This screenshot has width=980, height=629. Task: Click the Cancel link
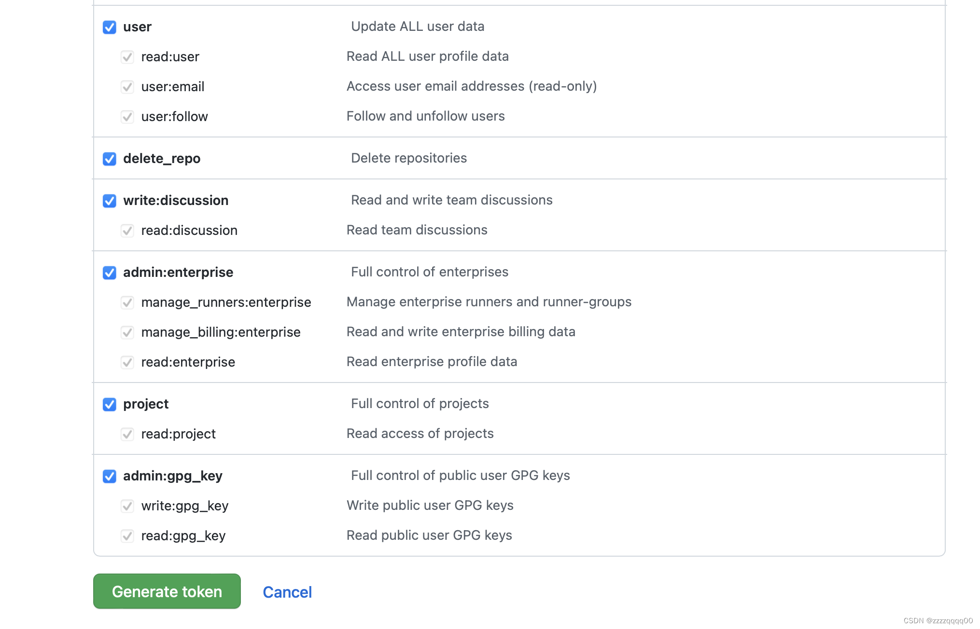287,592
